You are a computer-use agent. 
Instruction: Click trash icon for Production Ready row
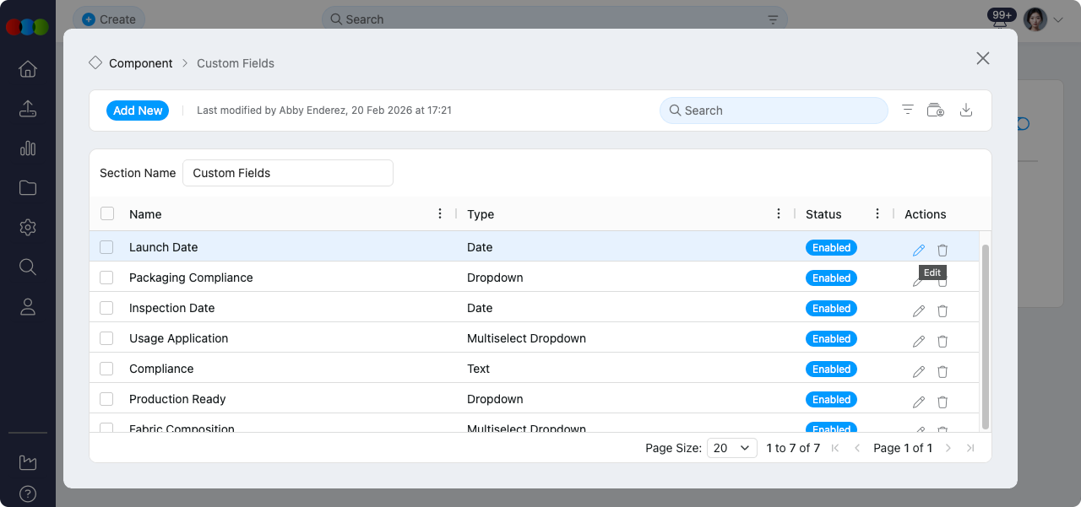[942, 402]
